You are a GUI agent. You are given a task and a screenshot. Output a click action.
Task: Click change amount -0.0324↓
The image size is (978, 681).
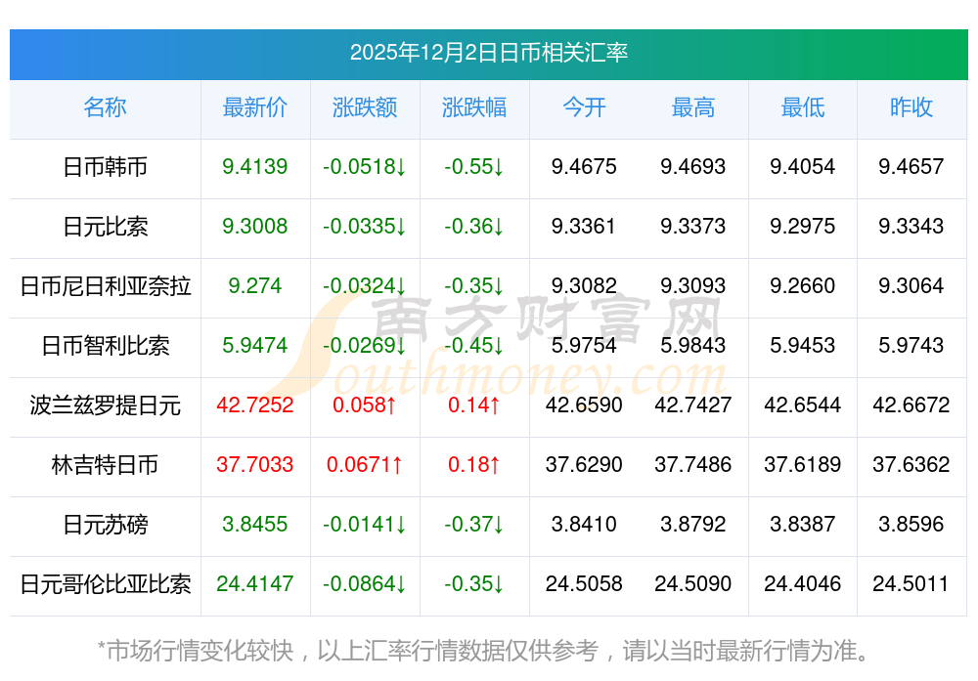tap(365, 286)
